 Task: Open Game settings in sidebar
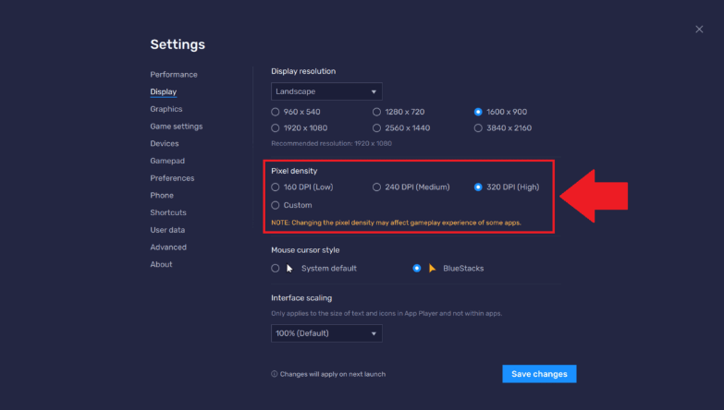177,127
